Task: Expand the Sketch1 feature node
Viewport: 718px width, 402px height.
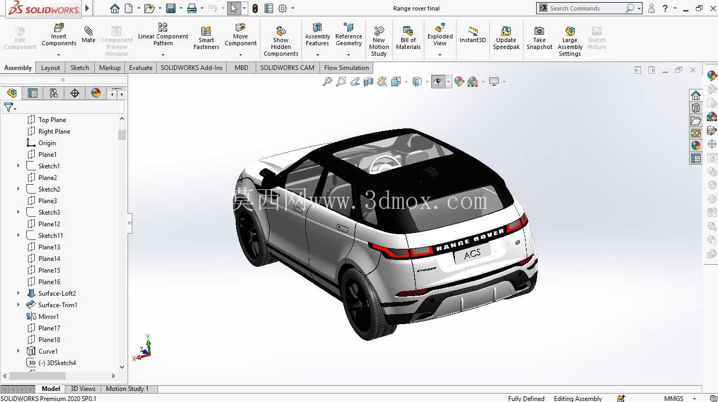Action: pos(18,166)
